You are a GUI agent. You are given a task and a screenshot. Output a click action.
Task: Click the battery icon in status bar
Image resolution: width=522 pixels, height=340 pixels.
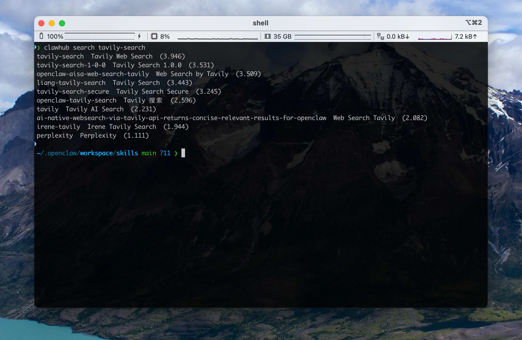(x=41, y=36)
